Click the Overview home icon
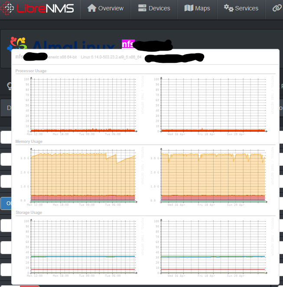The image size is (283, 287). [x=91, y=8]
